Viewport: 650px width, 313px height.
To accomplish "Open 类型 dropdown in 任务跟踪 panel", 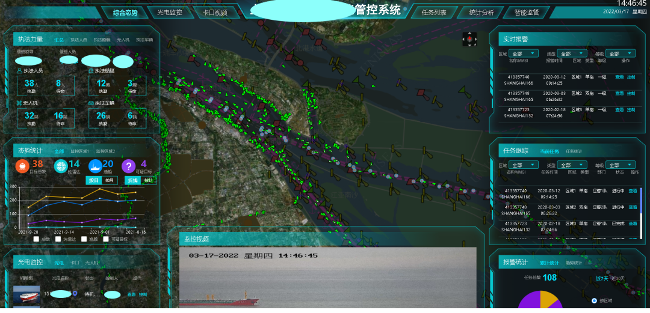I will click(571, 165).
